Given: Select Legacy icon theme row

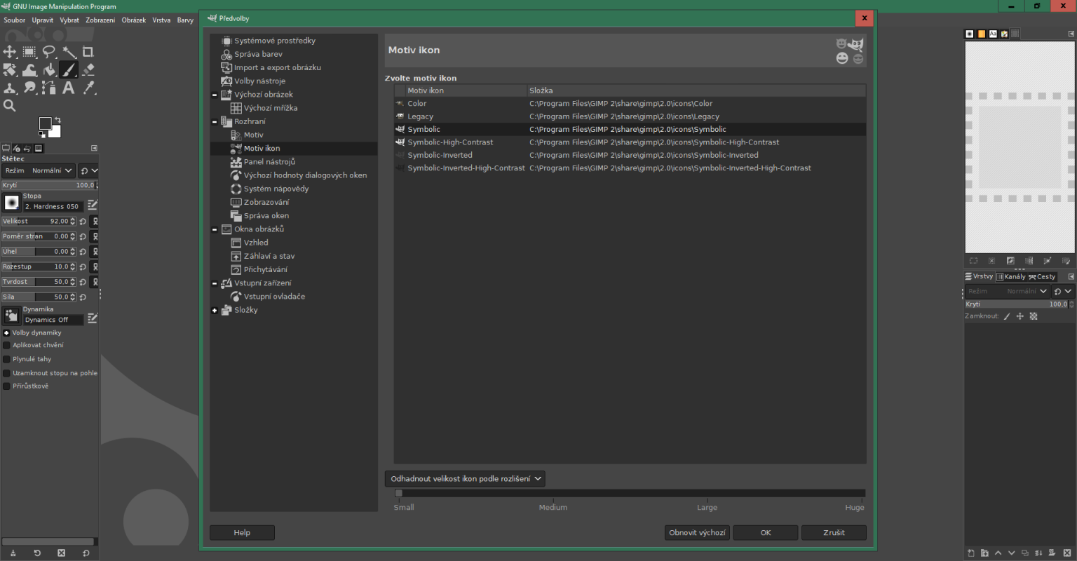Looking at the screenshot, I should pyautogui.click(x=630, y=116).
